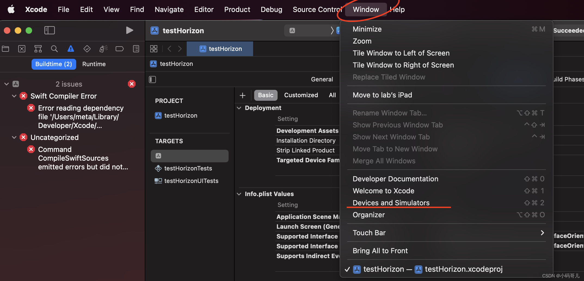Viewport: 584px width, 281px height.
Task: Open the Editor menu
Action: (x=204, y=10)
